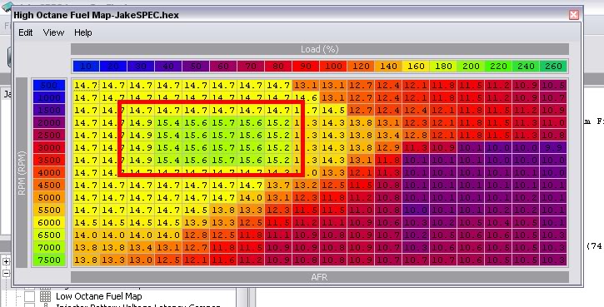Select the 7000 RPM axis cell
604x307 pixels.
(49, 247)
